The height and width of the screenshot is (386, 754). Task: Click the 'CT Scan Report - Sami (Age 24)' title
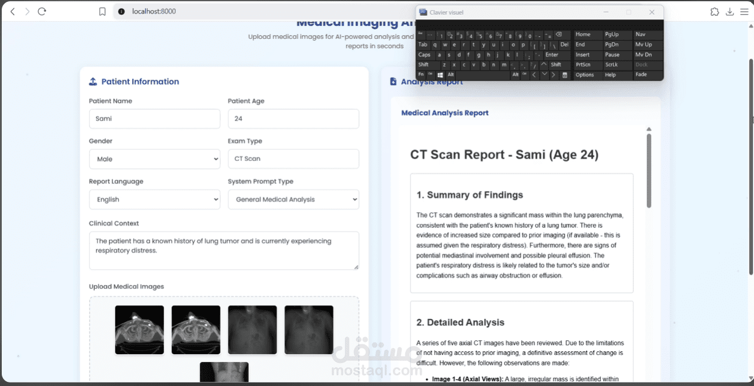pyautogui.click(x=505, y=155)
